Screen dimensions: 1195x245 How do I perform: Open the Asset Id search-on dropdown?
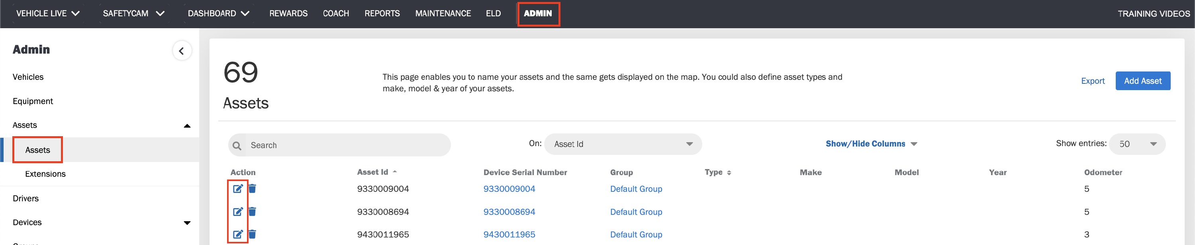pos(623,144)
